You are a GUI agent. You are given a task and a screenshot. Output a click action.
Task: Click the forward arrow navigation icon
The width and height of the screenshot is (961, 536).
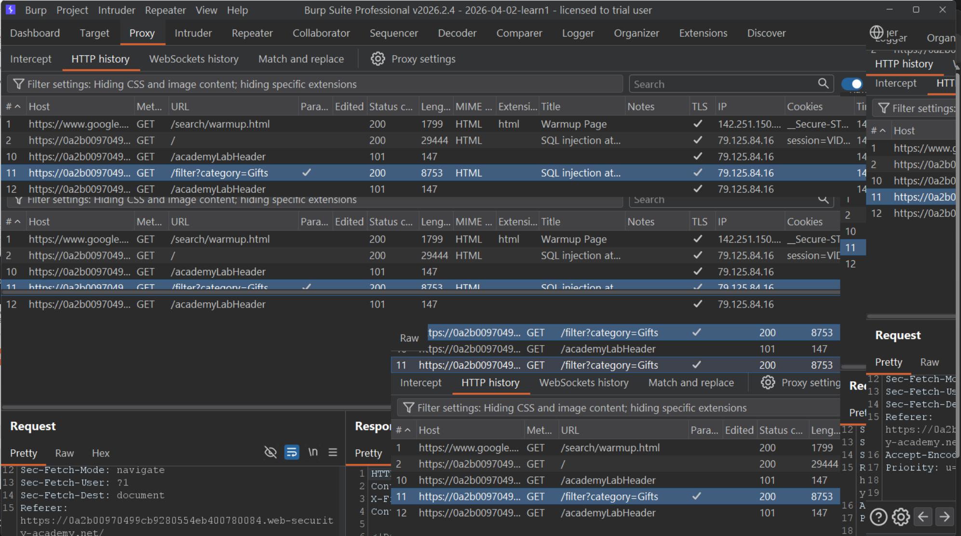click(x=945, y=517)
